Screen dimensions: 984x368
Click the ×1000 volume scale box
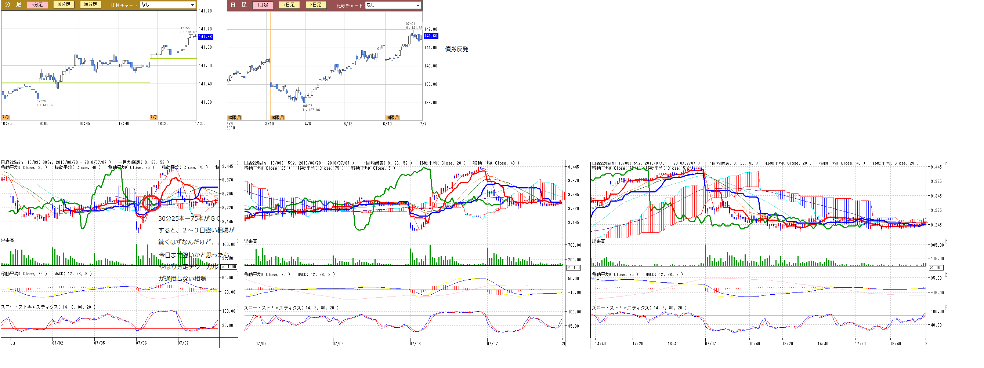coord(229,267)
